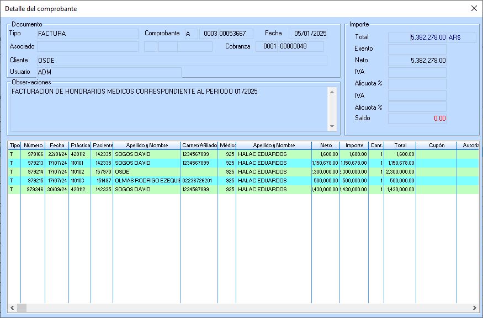This screenshot has height=318, width=483.
Task: Close the Detalle del comprobante window
Action: pos(474,9)
